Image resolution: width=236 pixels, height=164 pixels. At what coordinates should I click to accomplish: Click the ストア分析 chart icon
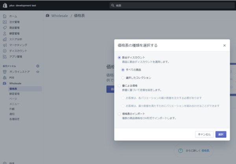(x=5, y=39)
